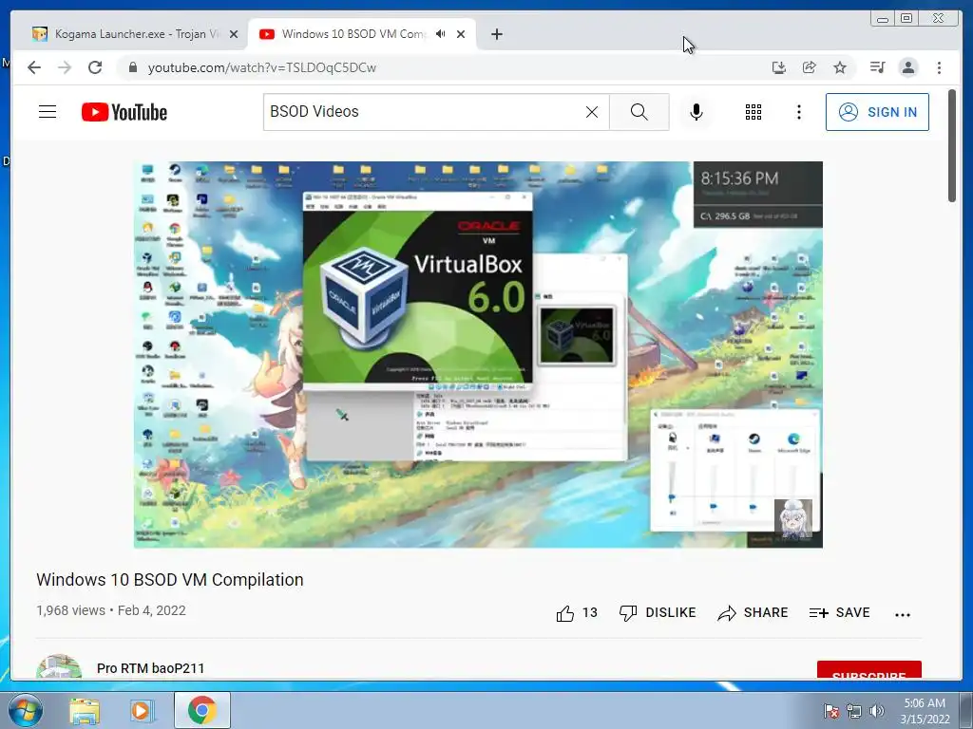Click the address bar URL
The image size is (973, 729).
(262, 67)
